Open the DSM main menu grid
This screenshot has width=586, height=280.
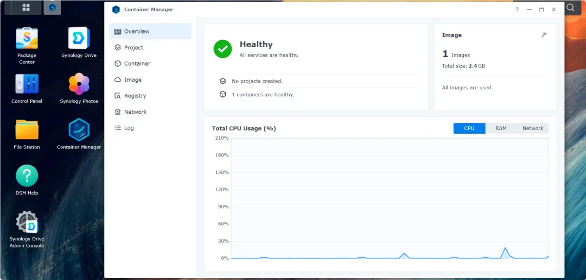coord(26,8)
